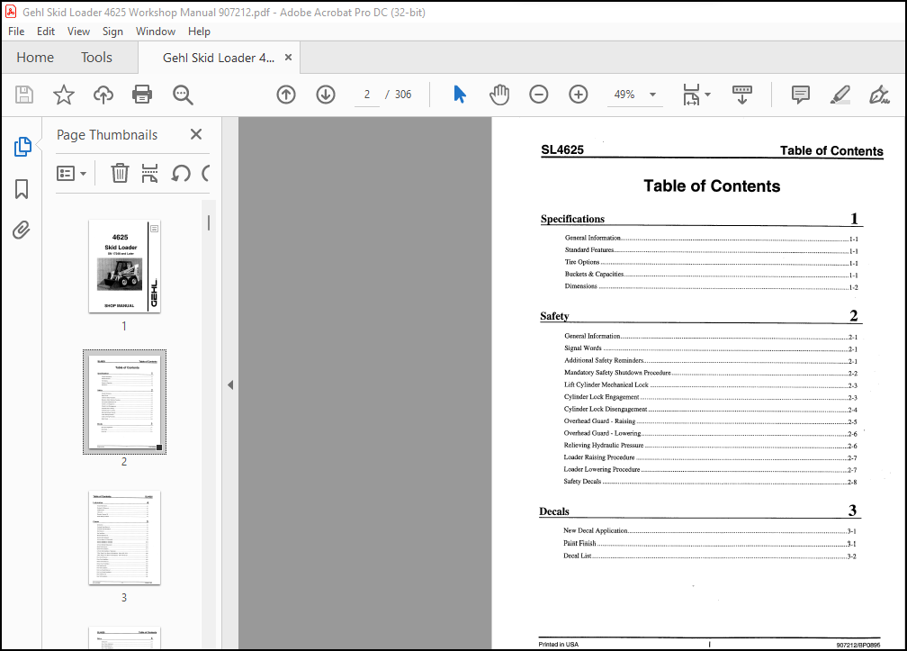907x651 pixels.
Task: Open the Help menu
Action: pyautogui.click(x=199, y=32)
